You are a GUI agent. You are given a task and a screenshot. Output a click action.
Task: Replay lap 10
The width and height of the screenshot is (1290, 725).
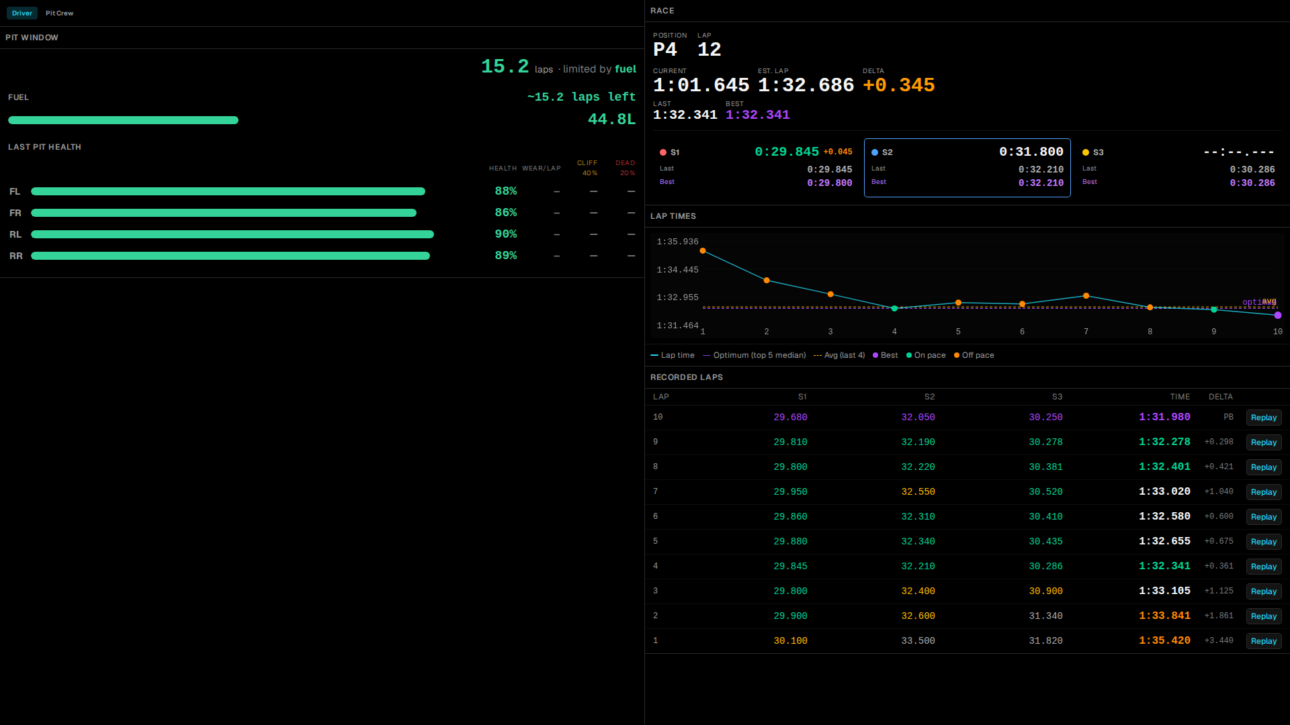pyautogui.click(x=1263, y=418)
